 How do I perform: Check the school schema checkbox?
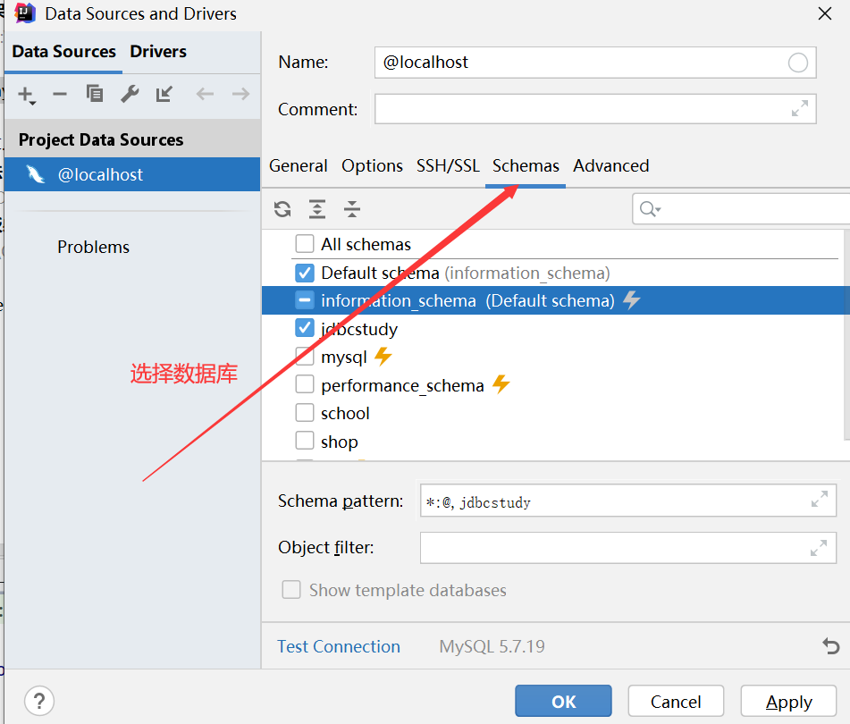pyautogui.click(x=305, y=412)
